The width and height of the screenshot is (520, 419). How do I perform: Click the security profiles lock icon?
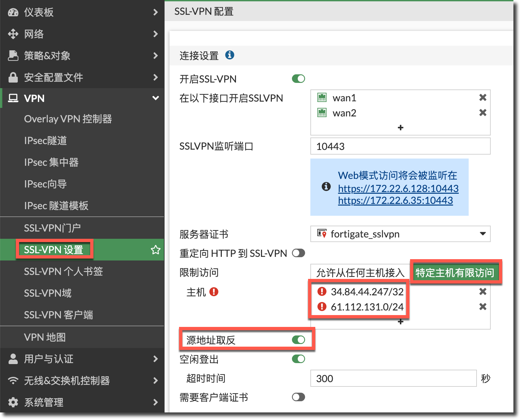[x=13, y=77]
